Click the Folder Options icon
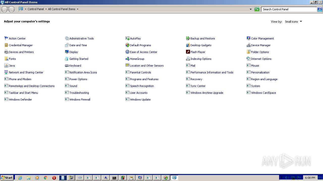 (x=249, y=52)
